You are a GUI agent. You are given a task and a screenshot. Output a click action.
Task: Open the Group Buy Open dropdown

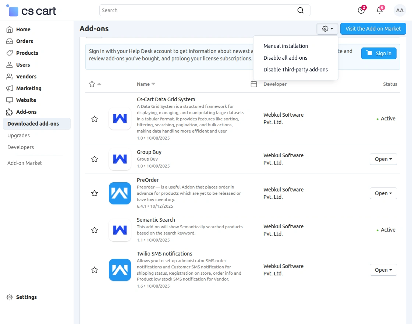pos(383,159)
